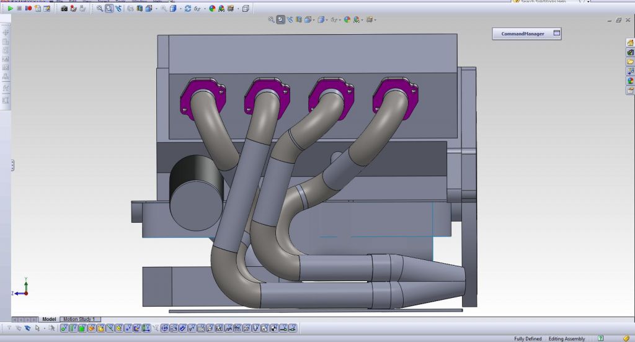Open Appearances color ball icon in task pane

pyautogui.click(x=630, y=80)
